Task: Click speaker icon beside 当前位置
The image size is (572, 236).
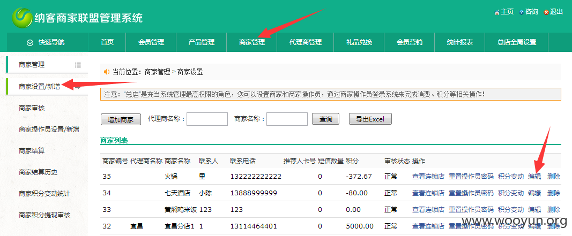Action: (x=107, y=72)
